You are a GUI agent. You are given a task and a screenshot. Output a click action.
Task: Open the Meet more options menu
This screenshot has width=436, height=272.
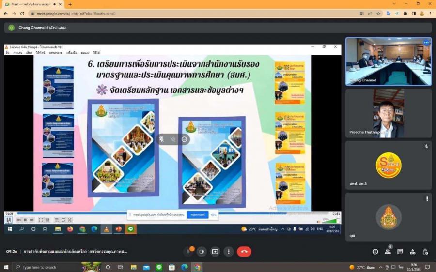229,252
